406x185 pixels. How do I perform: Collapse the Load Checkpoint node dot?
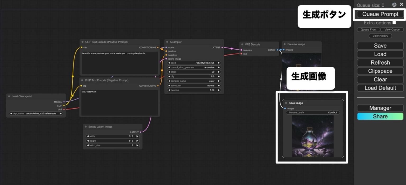pyautogui.click(x=9, y=96)
